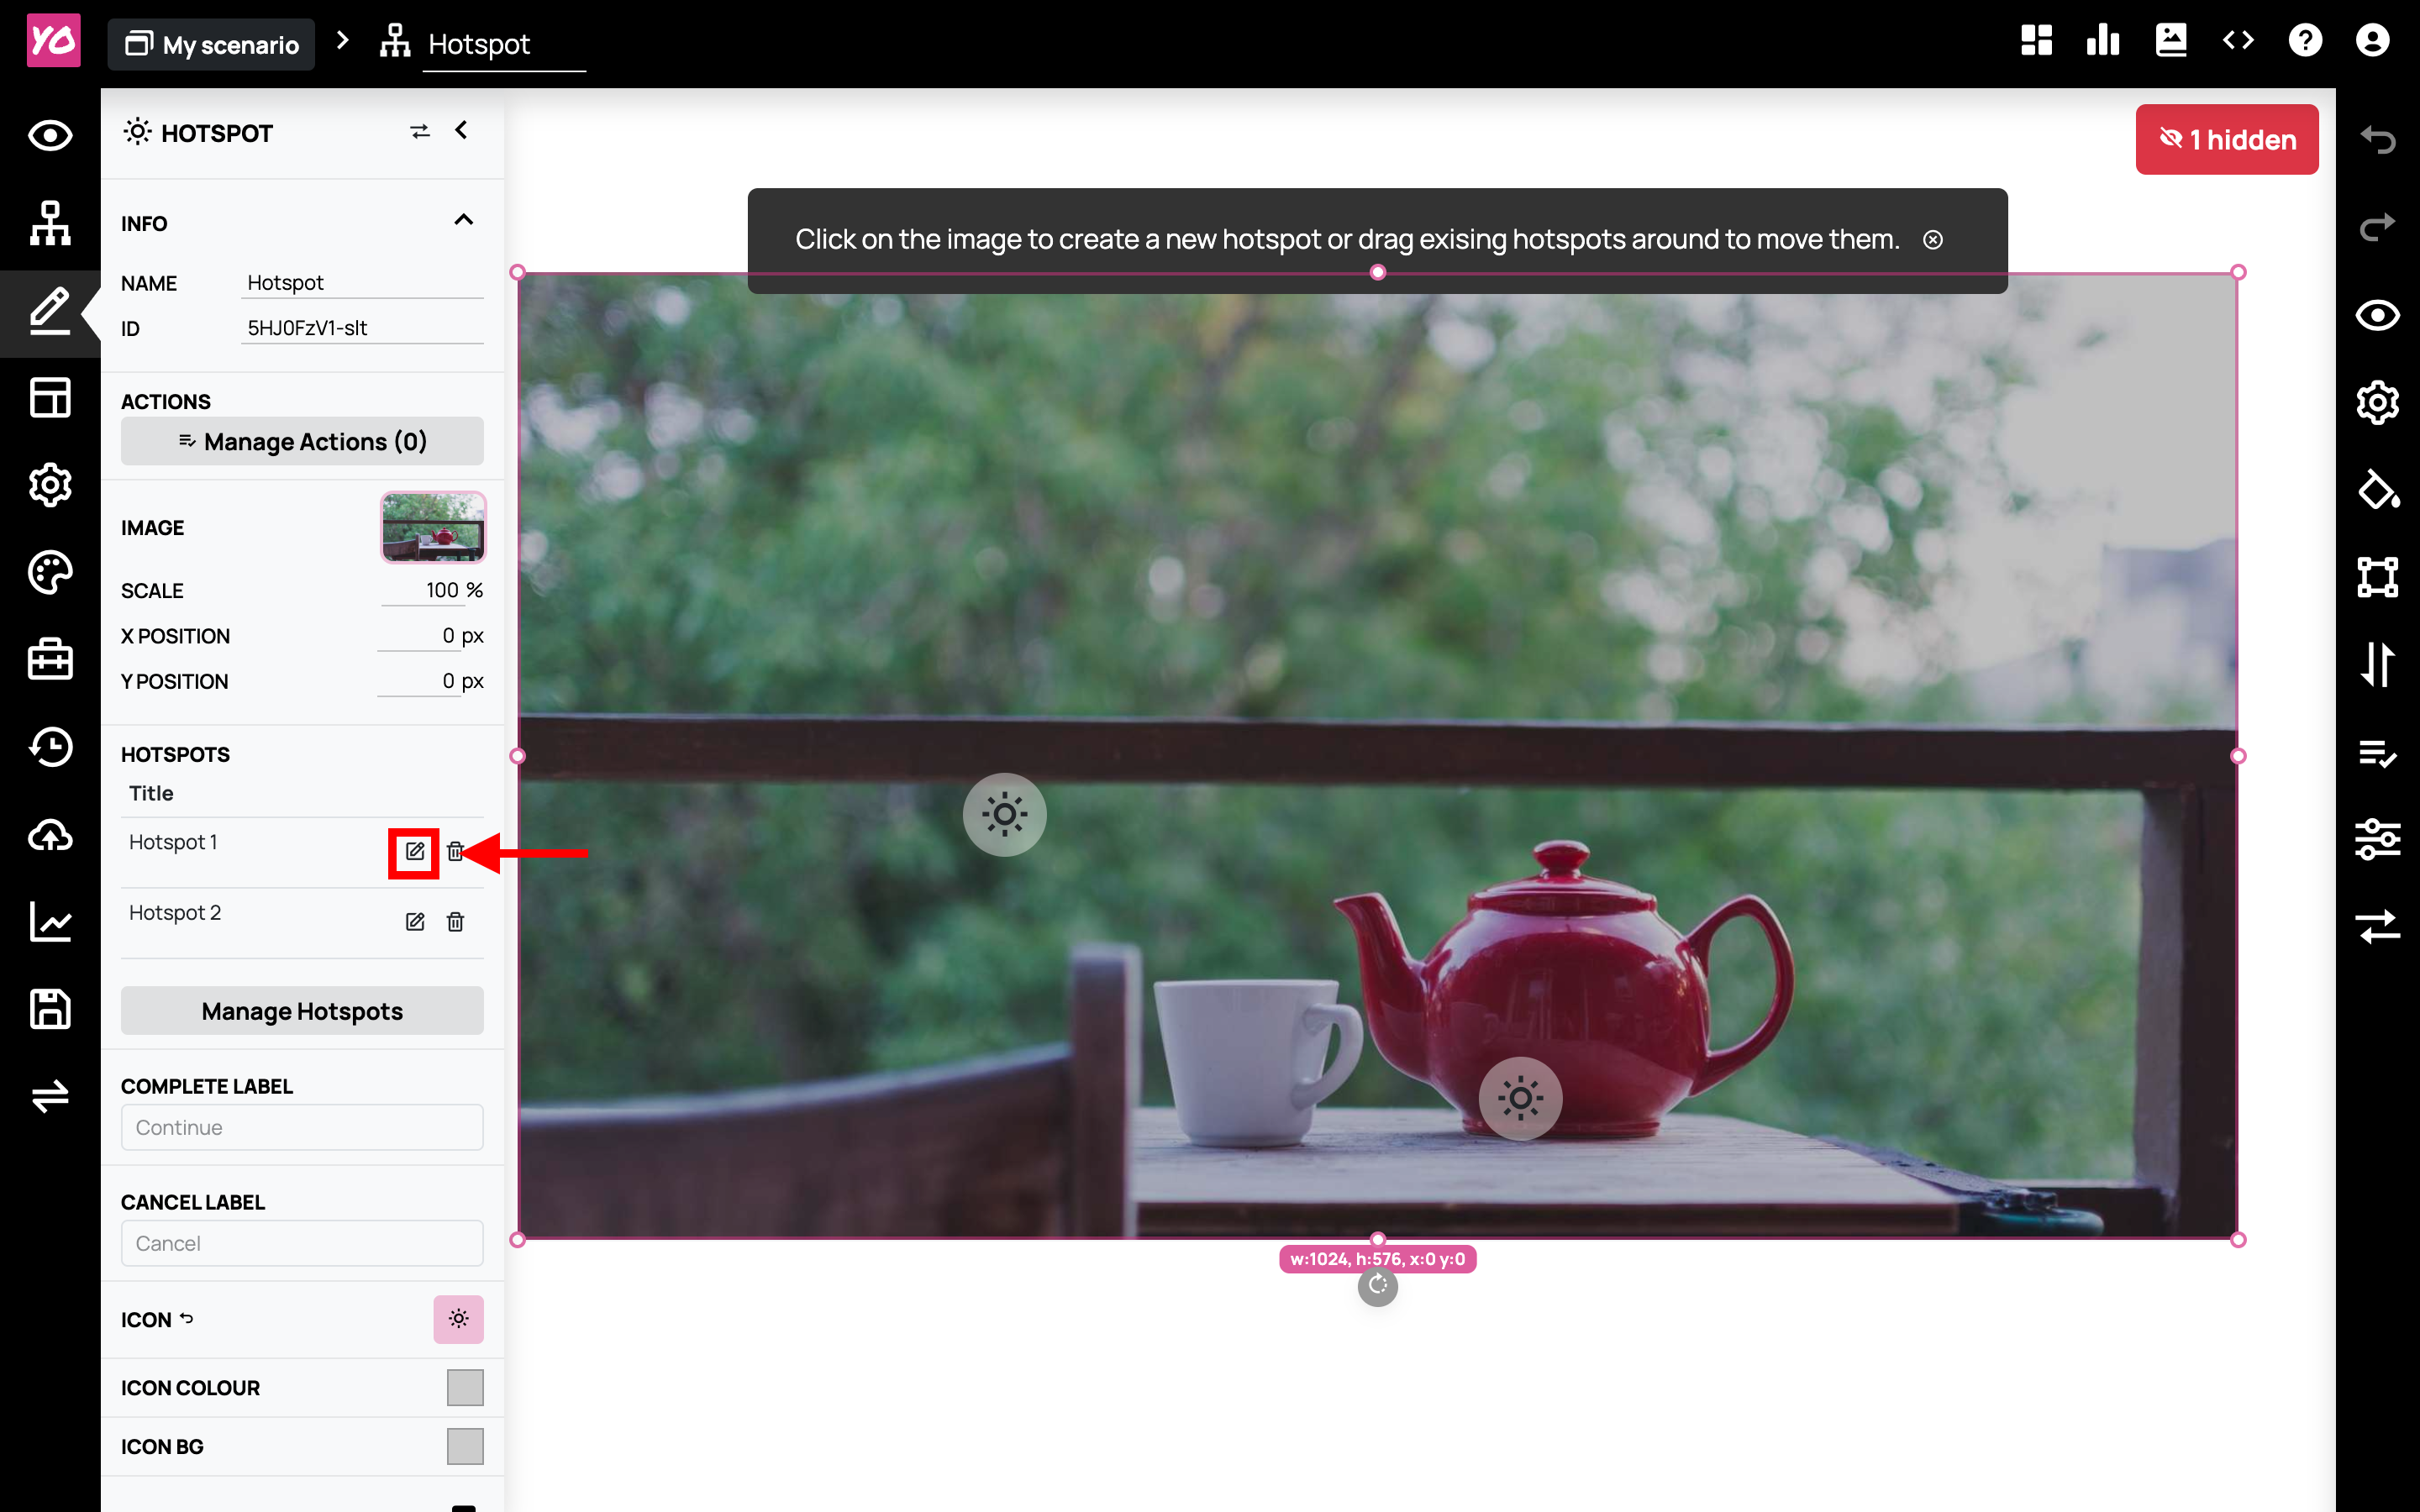Toggle preview eye in left sidebar

click(50, 135)
